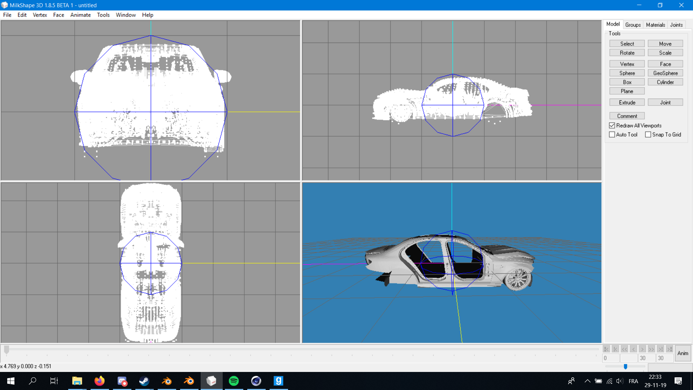
Task: Pick the GeoSphere primitive tool
Action: 665,73
